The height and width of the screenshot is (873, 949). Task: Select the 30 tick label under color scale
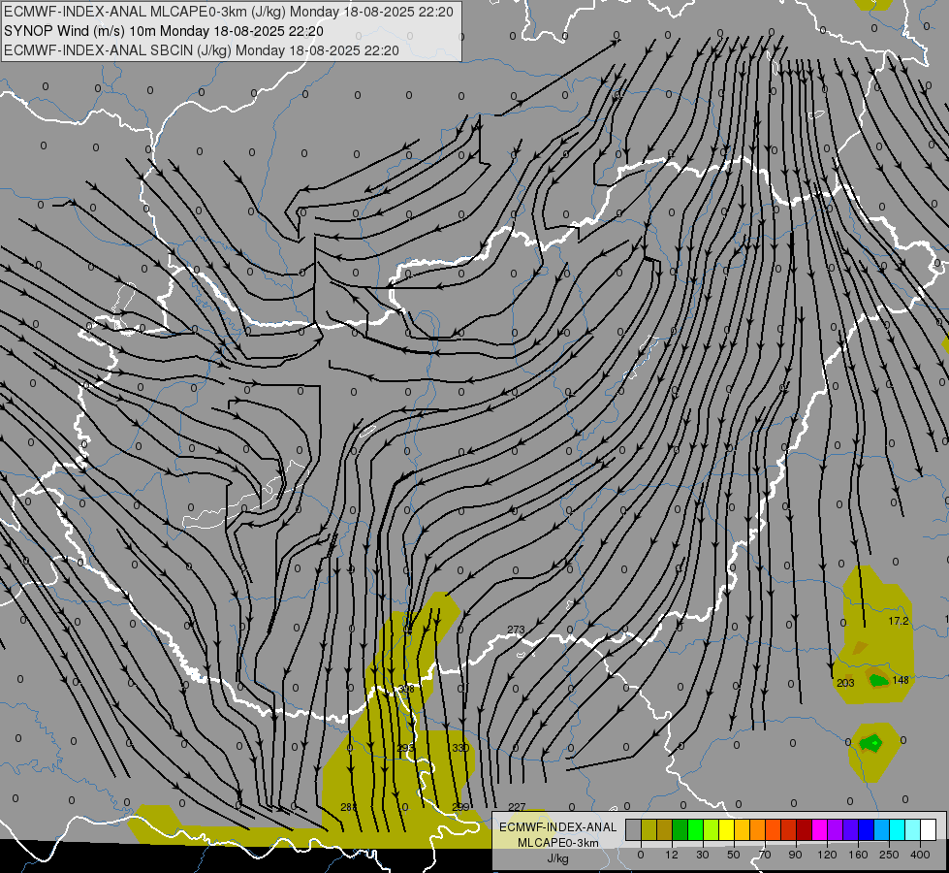coord(703,855)
